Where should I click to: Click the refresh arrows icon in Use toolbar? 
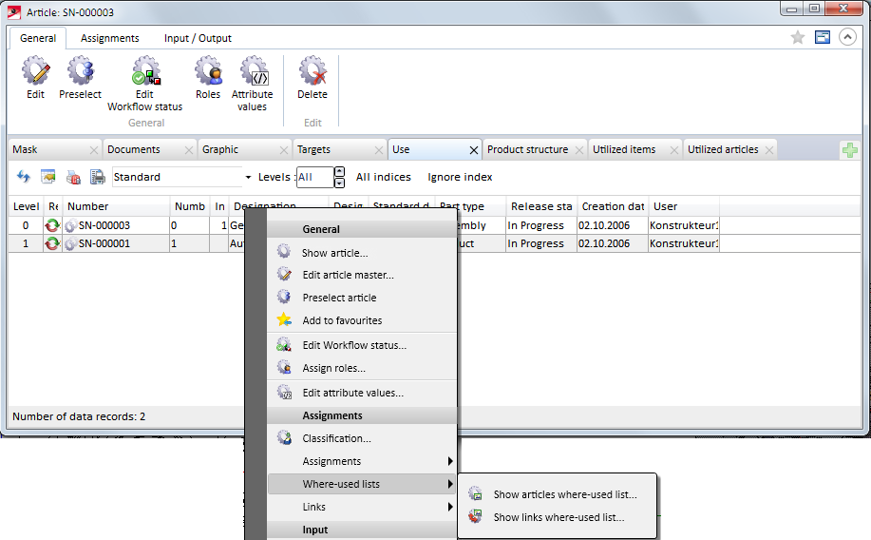coord(24,177)
